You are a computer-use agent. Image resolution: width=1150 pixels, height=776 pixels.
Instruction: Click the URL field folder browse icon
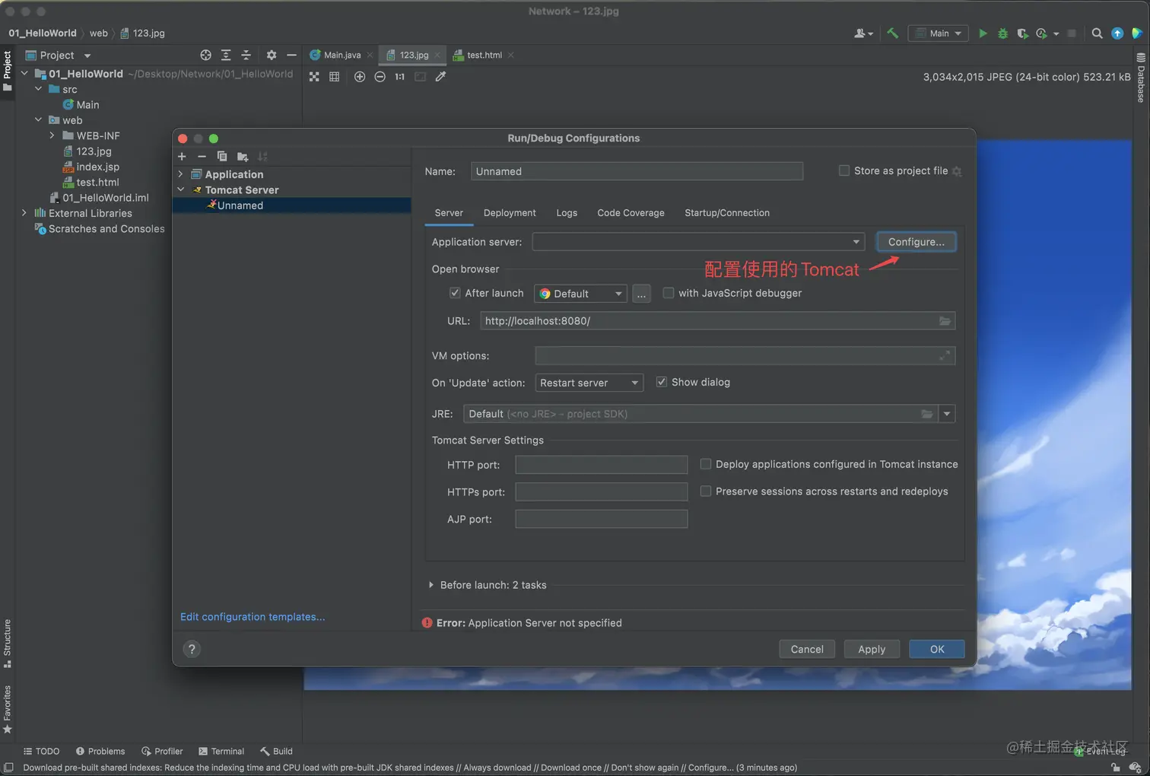[x=945, y=321]
